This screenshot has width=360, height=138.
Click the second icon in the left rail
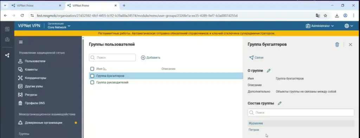click(7, 39)
